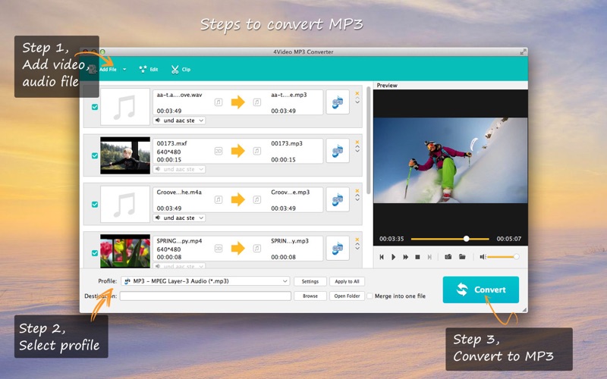Click output audio icon next to aa-t....e.mp3

(x=256, y=102)
